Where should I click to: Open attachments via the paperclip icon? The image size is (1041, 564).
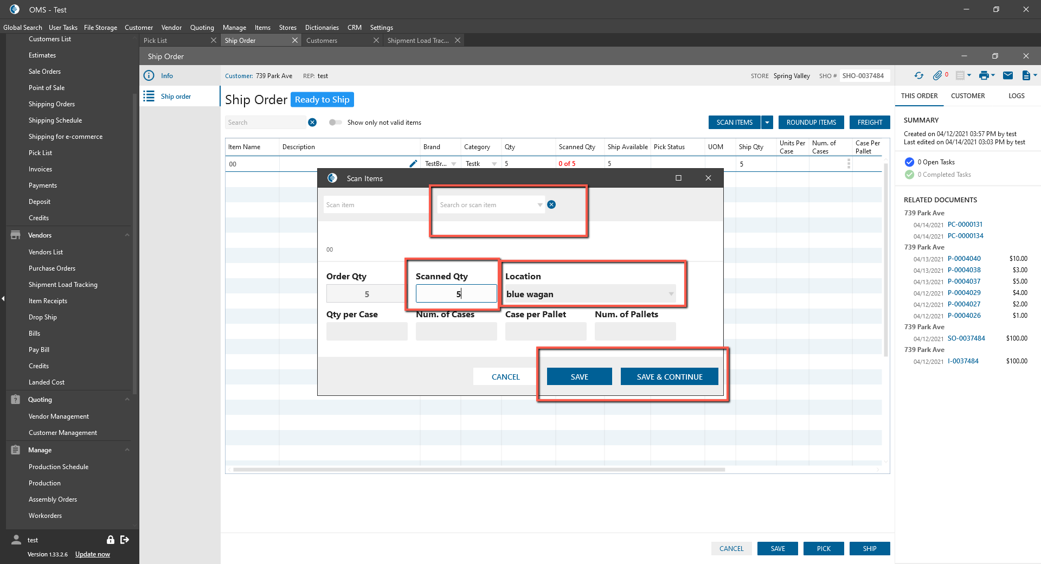pyautogui.click(x=937, y=76)
